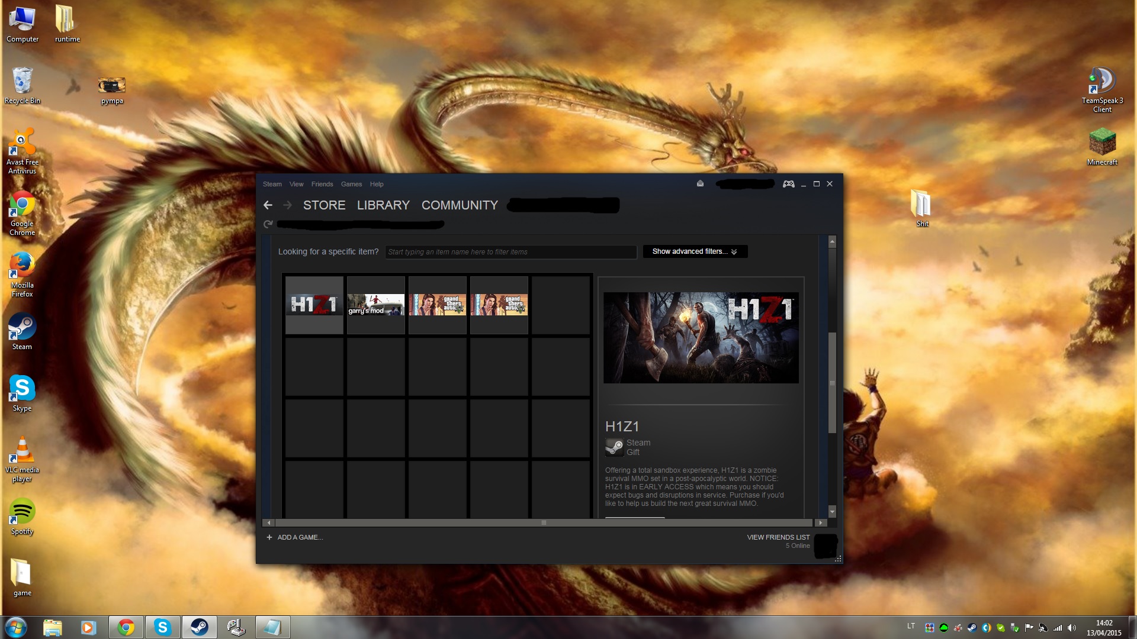This screenshot has height=639, width=1137.
Task: Open the Steam menu
Action: pyautogui.click(x=272, y=184)
